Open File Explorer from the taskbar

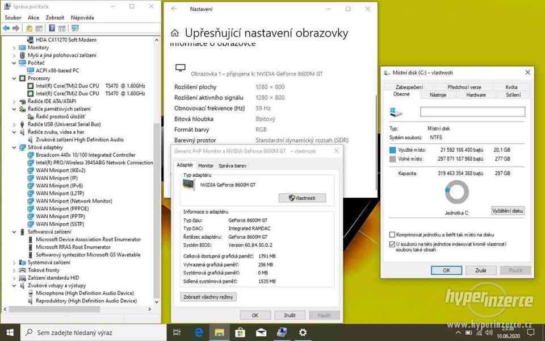(x=219, y=332)
